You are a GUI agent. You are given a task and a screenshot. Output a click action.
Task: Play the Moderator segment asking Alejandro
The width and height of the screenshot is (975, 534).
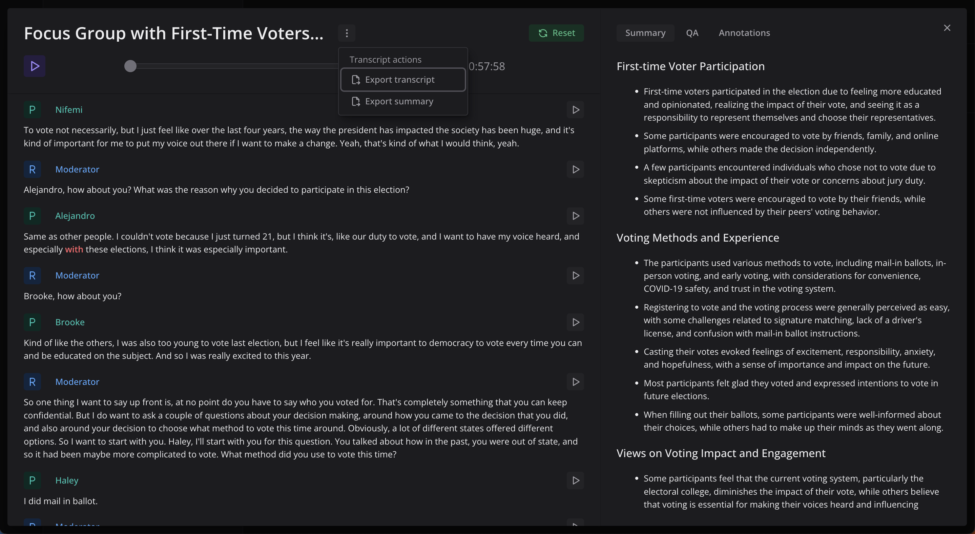[575, 169]
